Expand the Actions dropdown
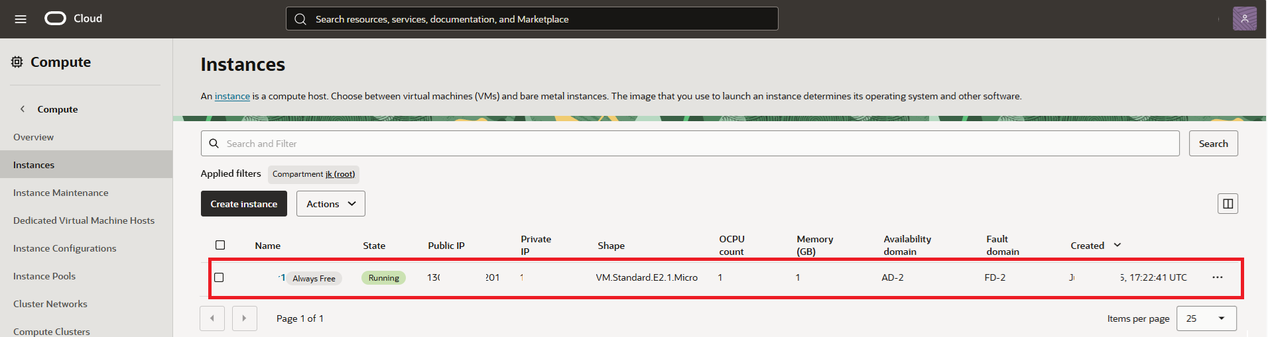Screen dimensions: 1268x337 coord(330,204)
